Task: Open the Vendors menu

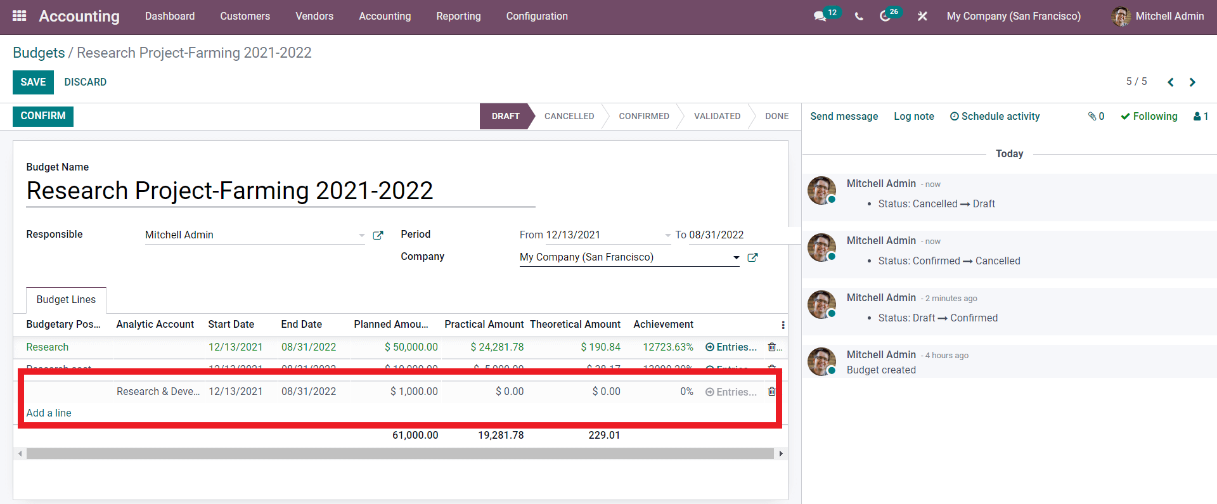Action: point(314,16)
